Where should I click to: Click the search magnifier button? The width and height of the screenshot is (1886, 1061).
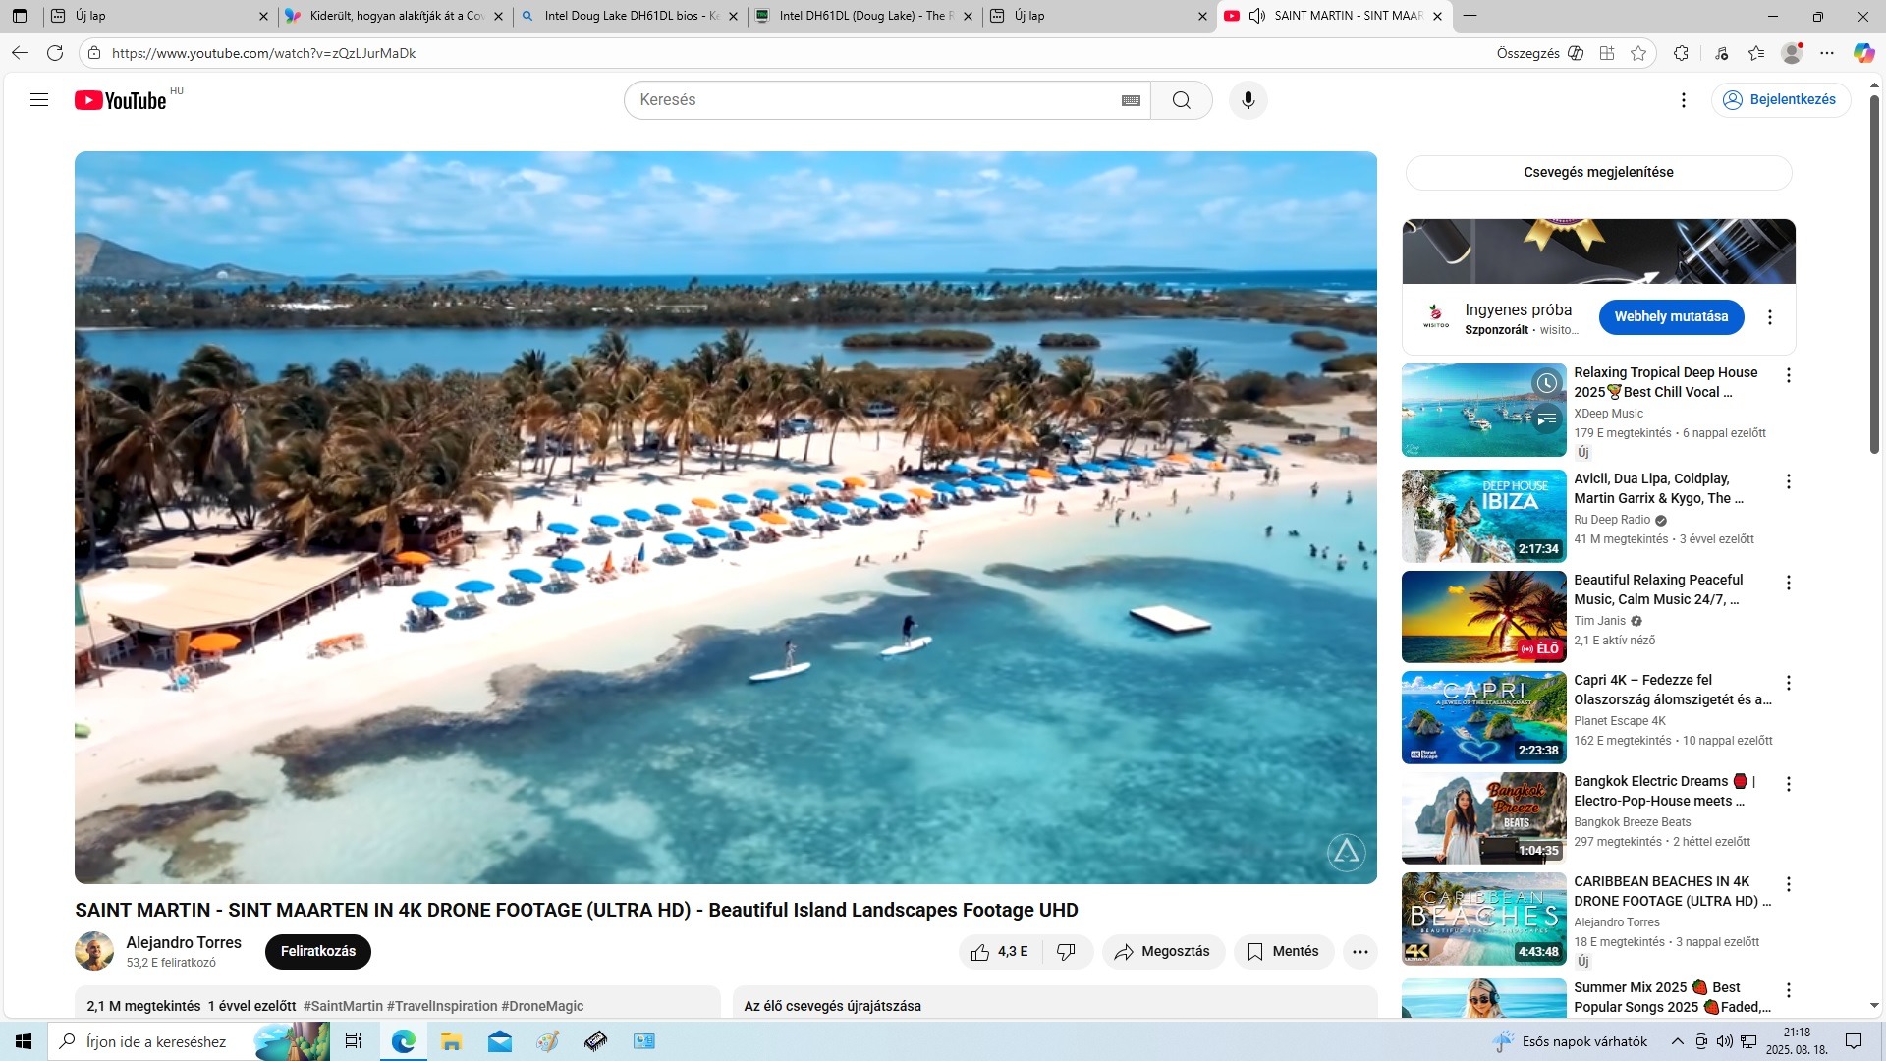point(1181,100)
